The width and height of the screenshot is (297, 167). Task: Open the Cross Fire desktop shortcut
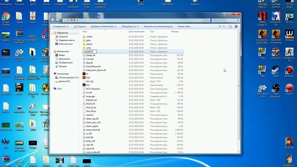pos(276,53)
